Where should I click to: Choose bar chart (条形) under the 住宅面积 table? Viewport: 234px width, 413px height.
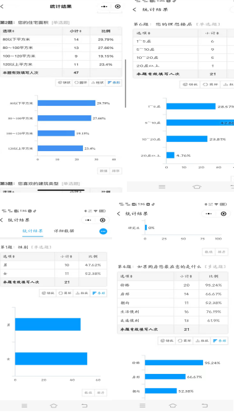[x=114, y=82]
